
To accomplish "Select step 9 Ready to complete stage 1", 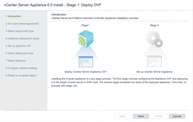I will (x=22, y=75).
